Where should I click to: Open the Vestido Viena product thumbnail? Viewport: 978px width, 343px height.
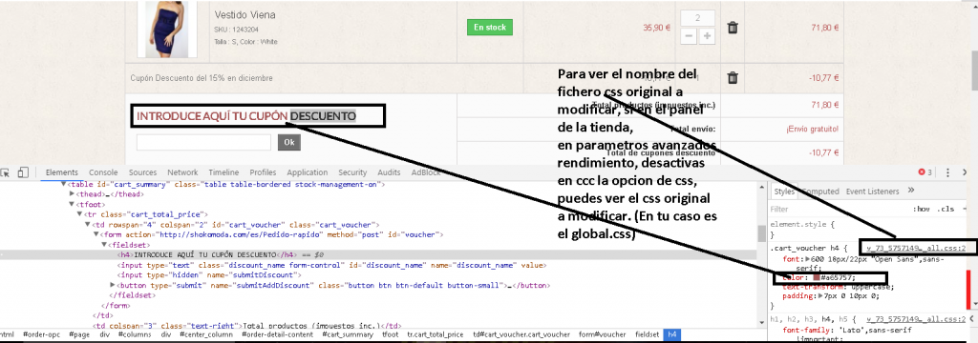(167, 30)
